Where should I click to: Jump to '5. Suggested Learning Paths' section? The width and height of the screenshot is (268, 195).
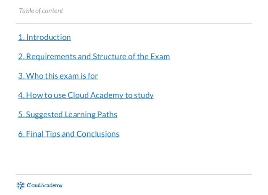click(x=68, y=115)
